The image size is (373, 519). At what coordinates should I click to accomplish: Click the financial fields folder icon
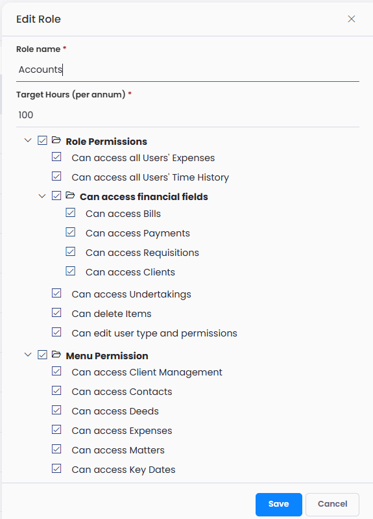[x=70, y=196]
